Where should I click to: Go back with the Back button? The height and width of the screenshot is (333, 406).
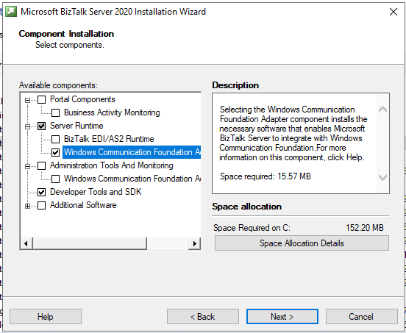[x=203, y=316]
